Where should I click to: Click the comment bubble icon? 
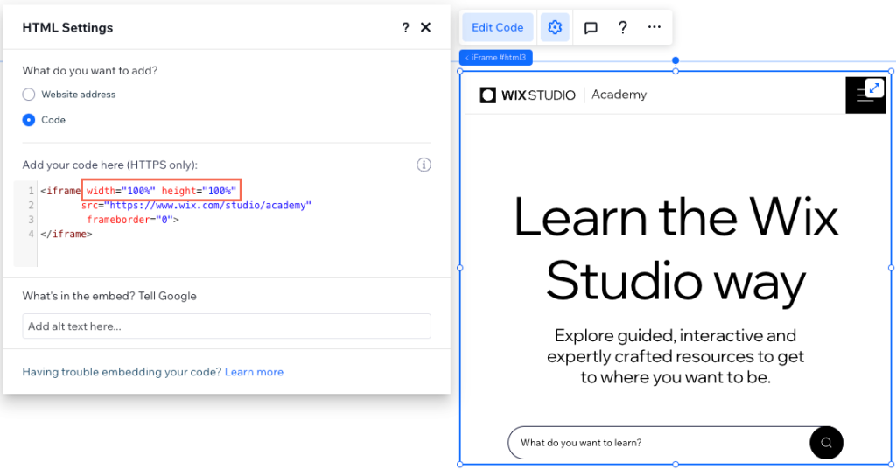pos(591,27)
